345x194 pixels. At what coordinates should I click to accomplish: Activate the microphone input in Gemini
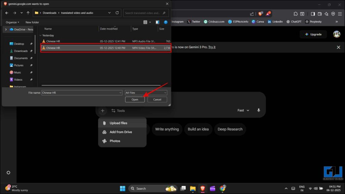coord(258,110)
